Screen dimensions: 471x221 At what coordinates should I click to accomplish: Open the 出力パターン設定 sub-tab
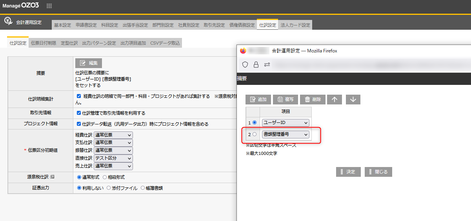(99, 43)
